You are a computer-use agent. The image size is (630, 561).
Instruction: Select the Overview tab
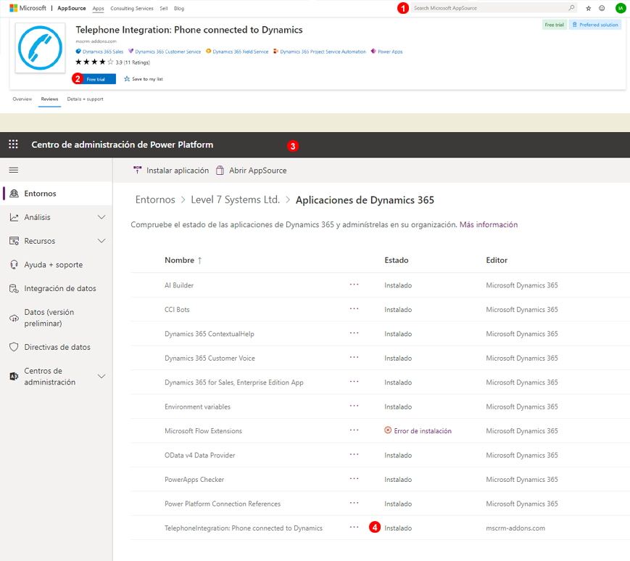[x=22, y=99]
